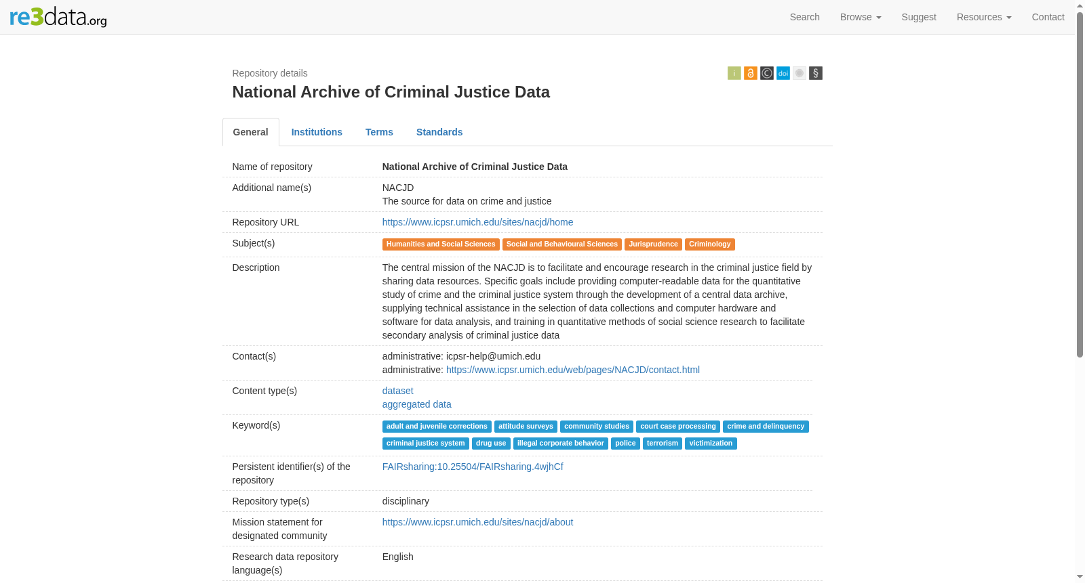Screen dimensions: 1085x583
Task: Click the scrollbar up arrow
Action: click(x=1080, y=5)
